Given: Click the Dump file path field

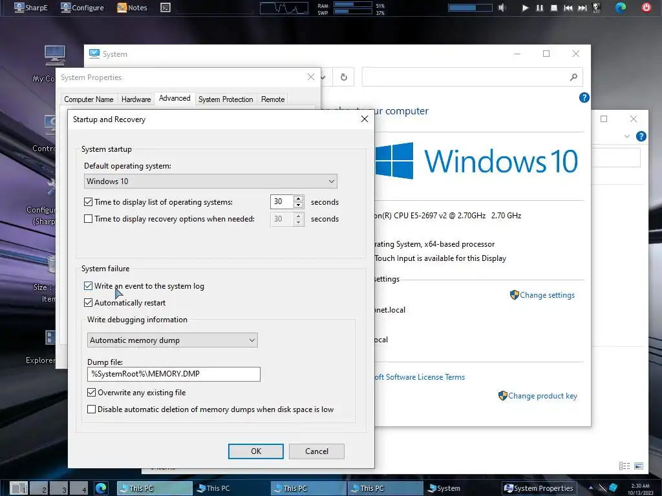Looking at the screenshot, I should pyautogui.click(x=173, y=374).
